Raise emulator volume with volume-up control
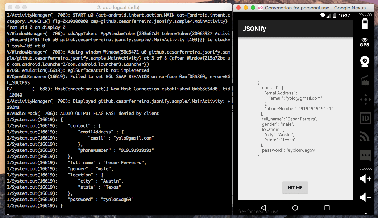 point(365,179)
